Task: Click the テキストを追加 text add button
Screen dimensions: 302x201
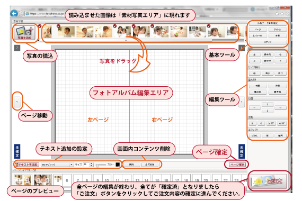Action: [x=27, y=165]
